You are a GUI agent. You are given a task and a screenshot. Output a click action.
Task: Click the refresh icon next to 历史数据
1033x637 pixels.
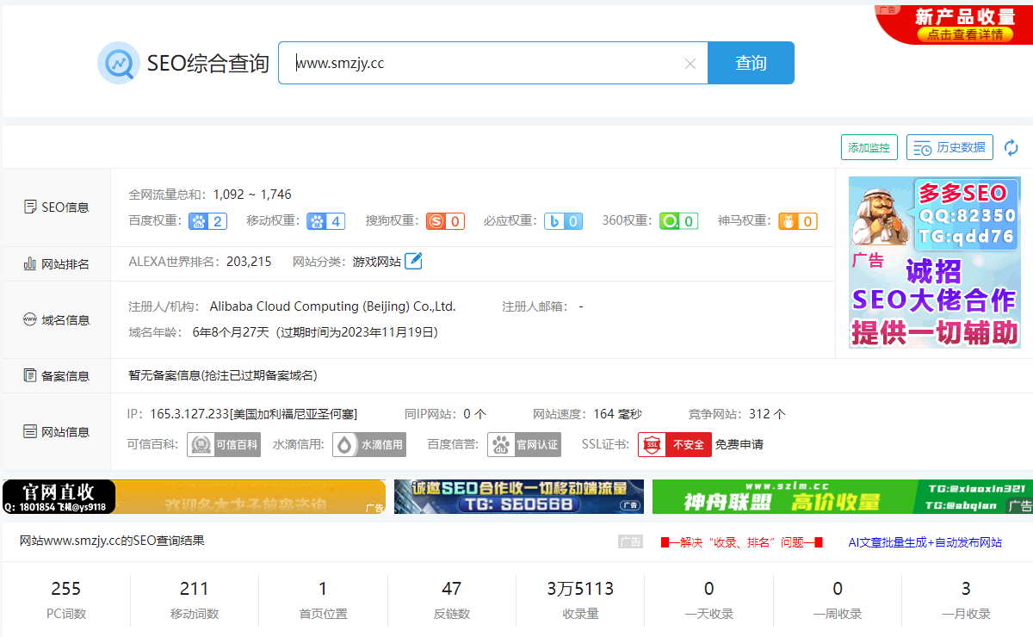click(x=1011, y=147)
